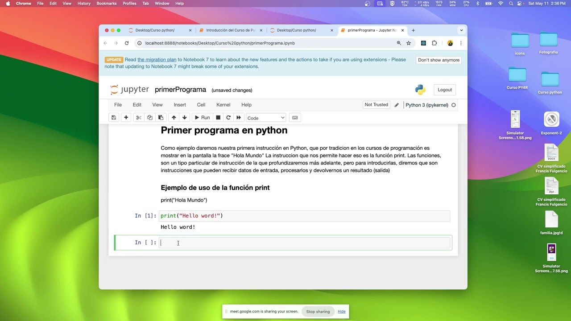Paste cells below in the Jupyter toolbar

click(x=161, y=118)
